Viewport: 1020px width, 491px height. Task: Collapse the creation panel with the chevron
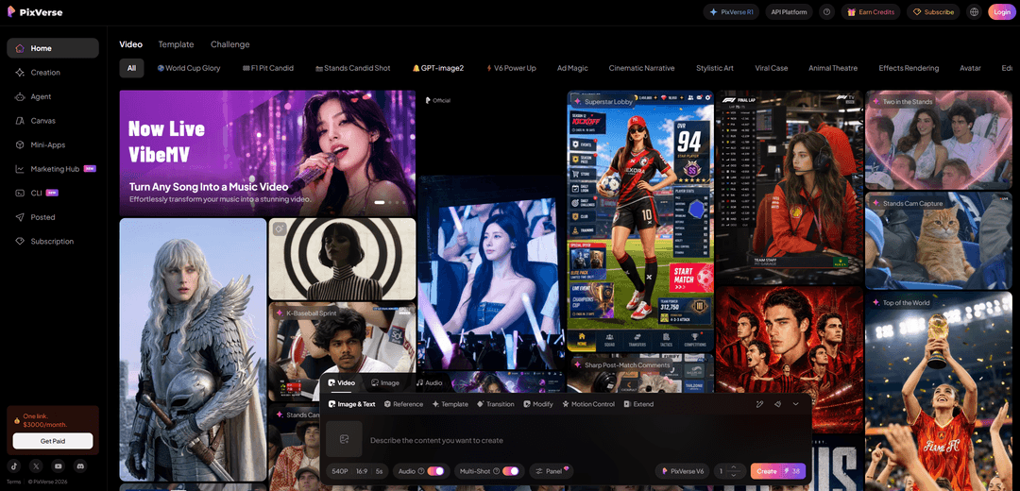[795, 404]
